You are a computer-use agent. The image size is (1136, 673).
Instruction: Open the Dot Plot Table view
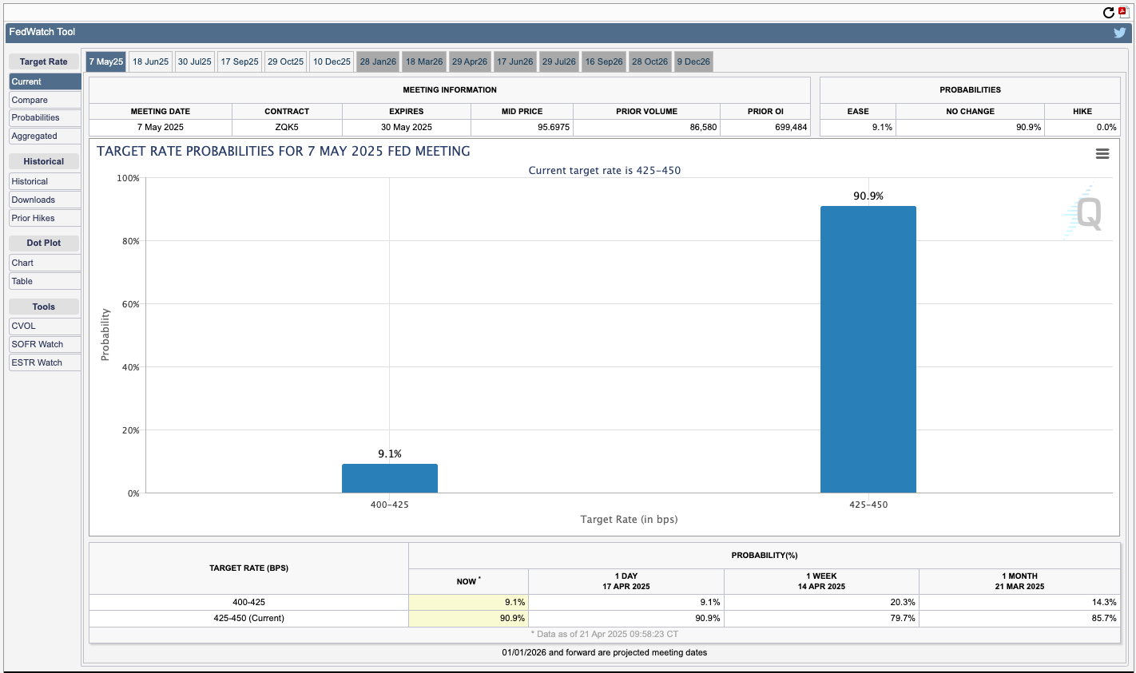click(x=45, y=281)
